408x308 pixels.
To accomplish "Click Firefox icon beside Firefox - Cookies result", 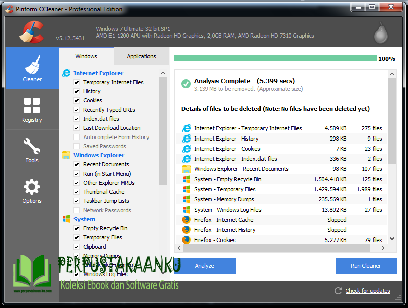I will (x=187, y=239).
